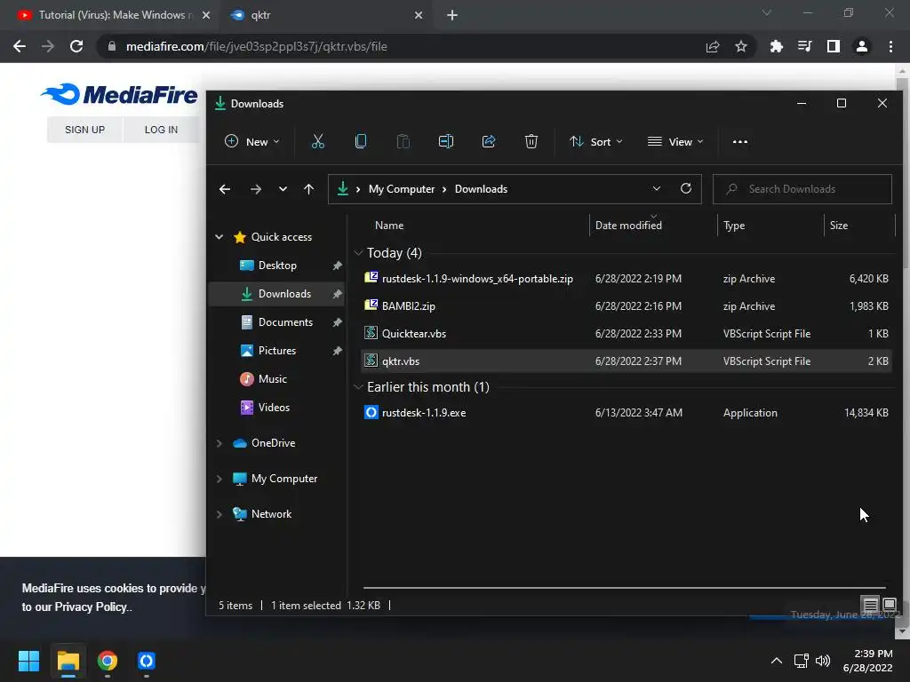Screen dimensions: 910x682
Task: Click Chrome icon on the taskbar
Action: 108,661
